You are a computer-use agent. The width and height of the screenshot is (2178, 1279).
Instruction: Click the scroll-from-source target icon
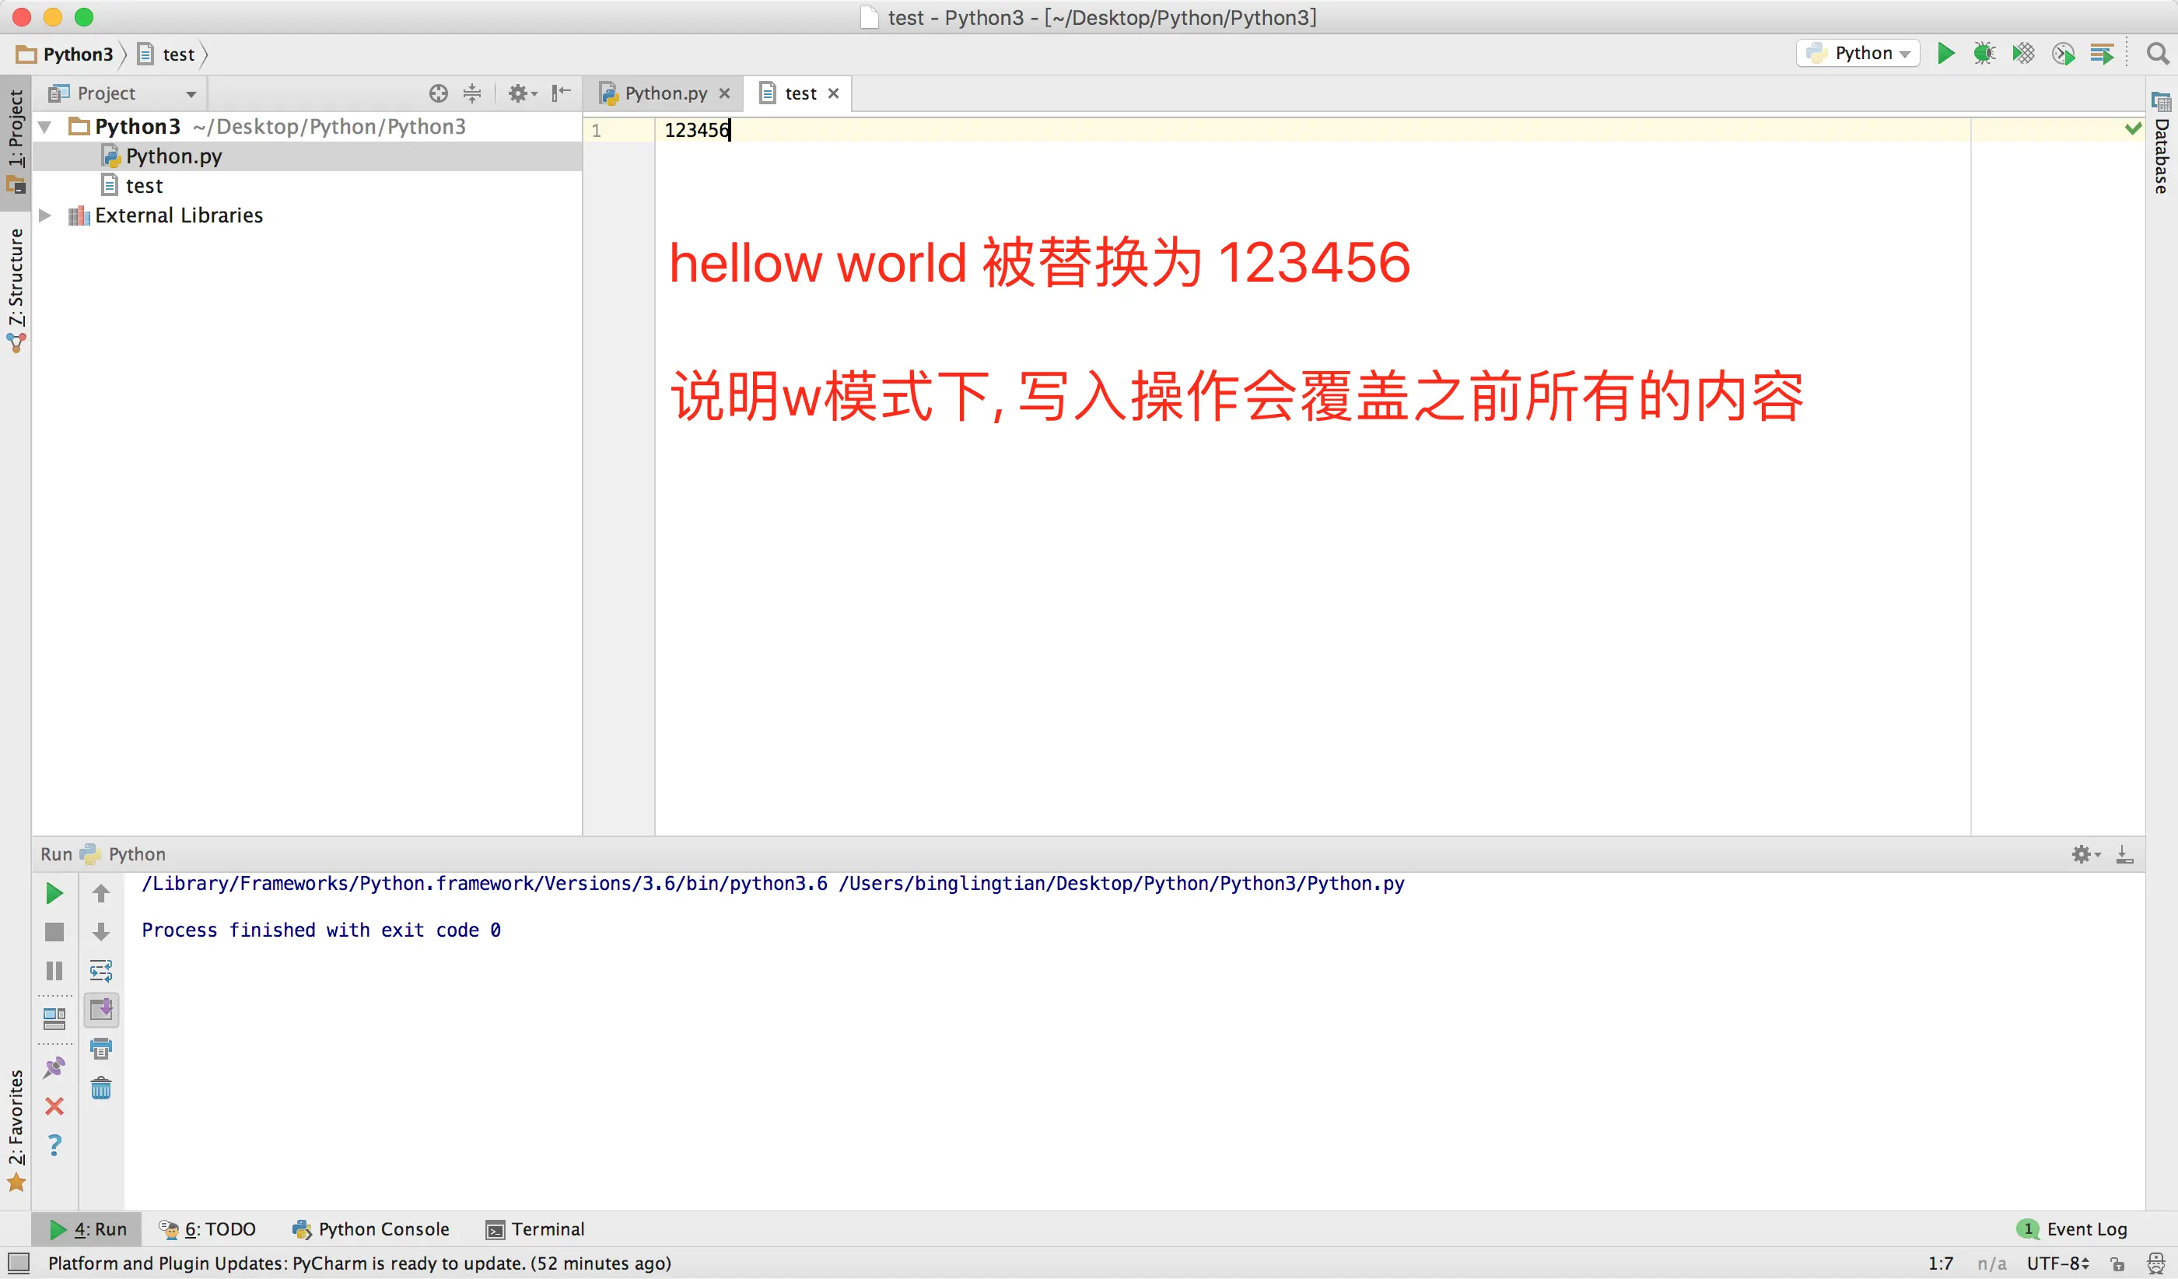tap(438, 93)
